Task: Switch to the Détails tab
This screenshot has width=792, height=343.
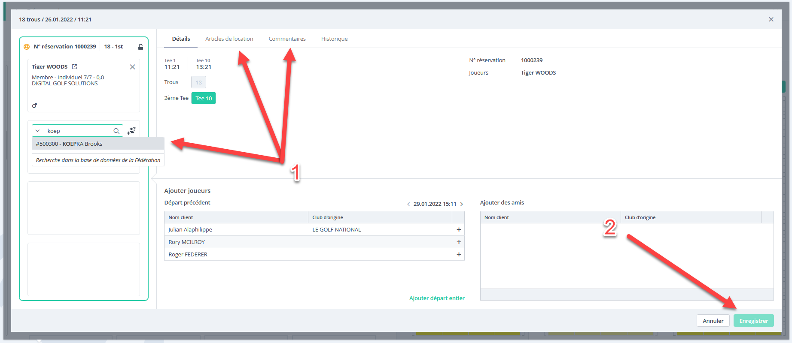Action: coord(181,39)
